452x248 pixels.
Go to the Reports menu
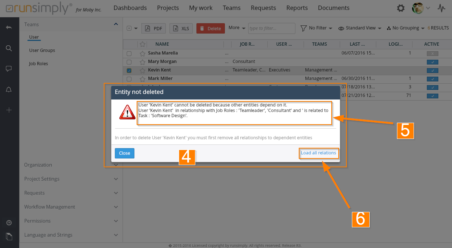pos(297,8)
